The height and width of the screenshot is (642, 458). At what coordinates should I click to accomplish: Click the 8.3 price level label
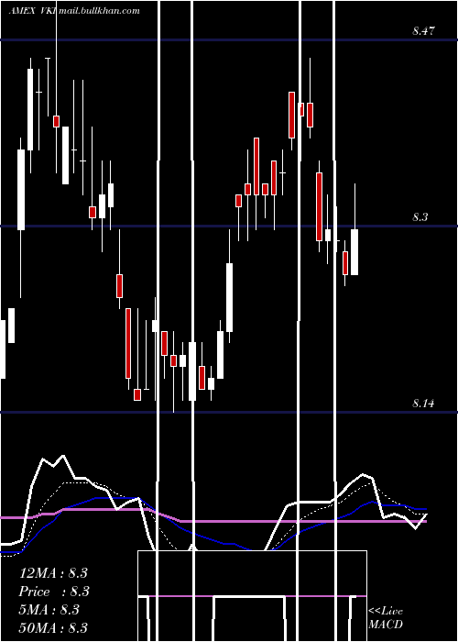click(420, 217)
